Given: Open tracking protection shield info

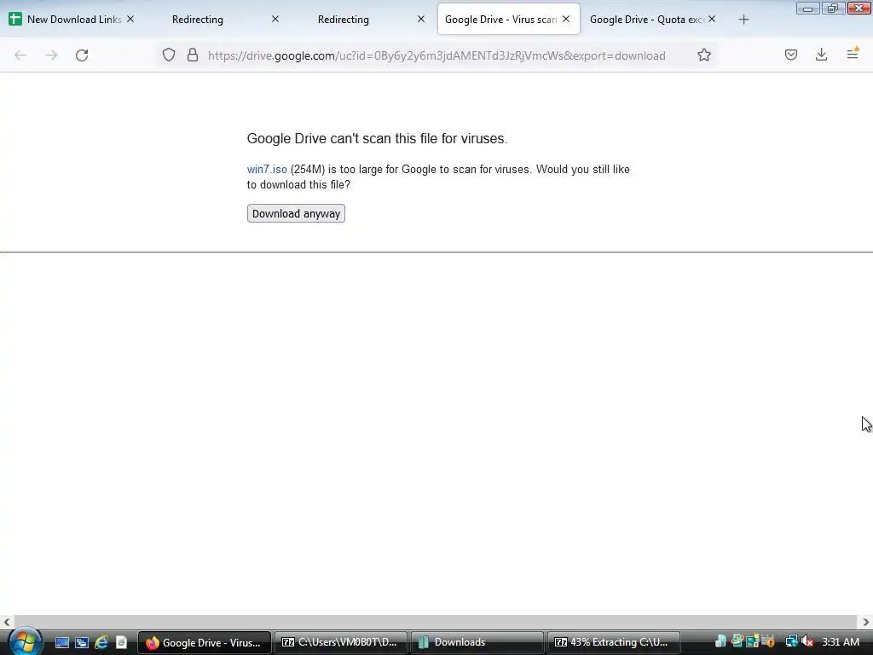Looking at the screenshot, I should 169,55.
